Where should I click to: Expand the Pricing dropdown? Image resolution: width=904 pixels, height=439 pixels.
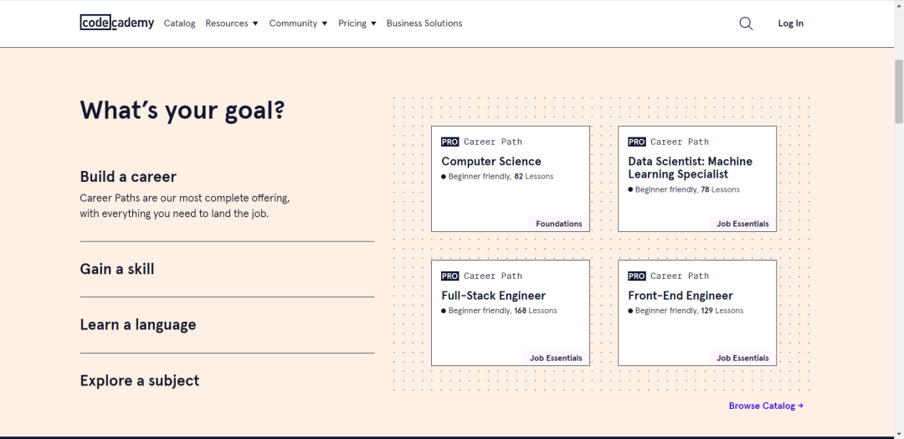point(357,23)
